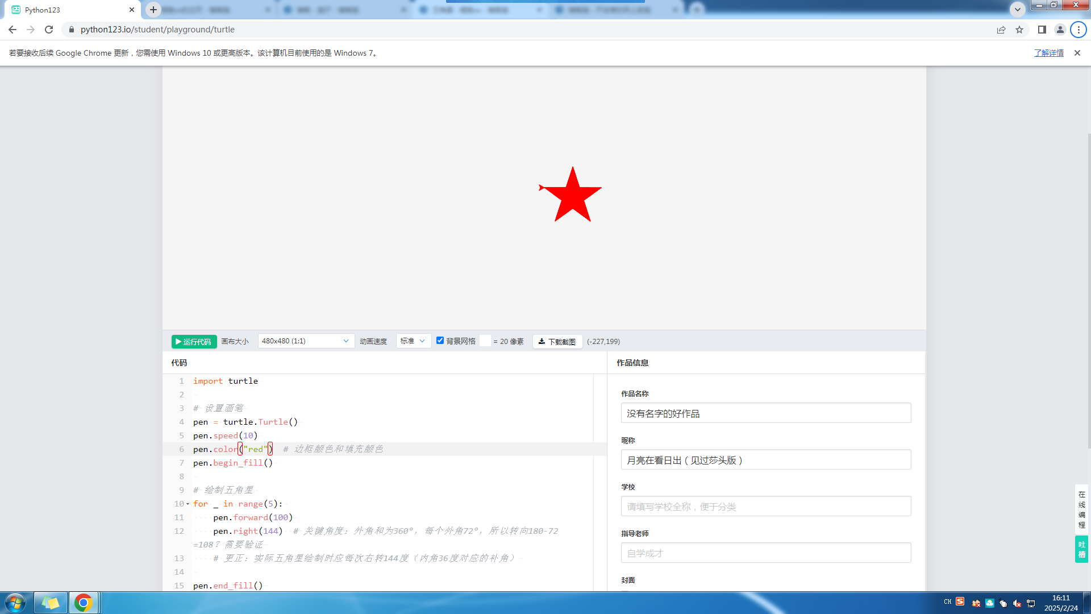Click the cloud tray icon

click(x=990, y=603)
